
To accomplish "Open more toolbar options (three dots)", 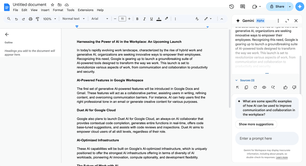I will 175,19.
